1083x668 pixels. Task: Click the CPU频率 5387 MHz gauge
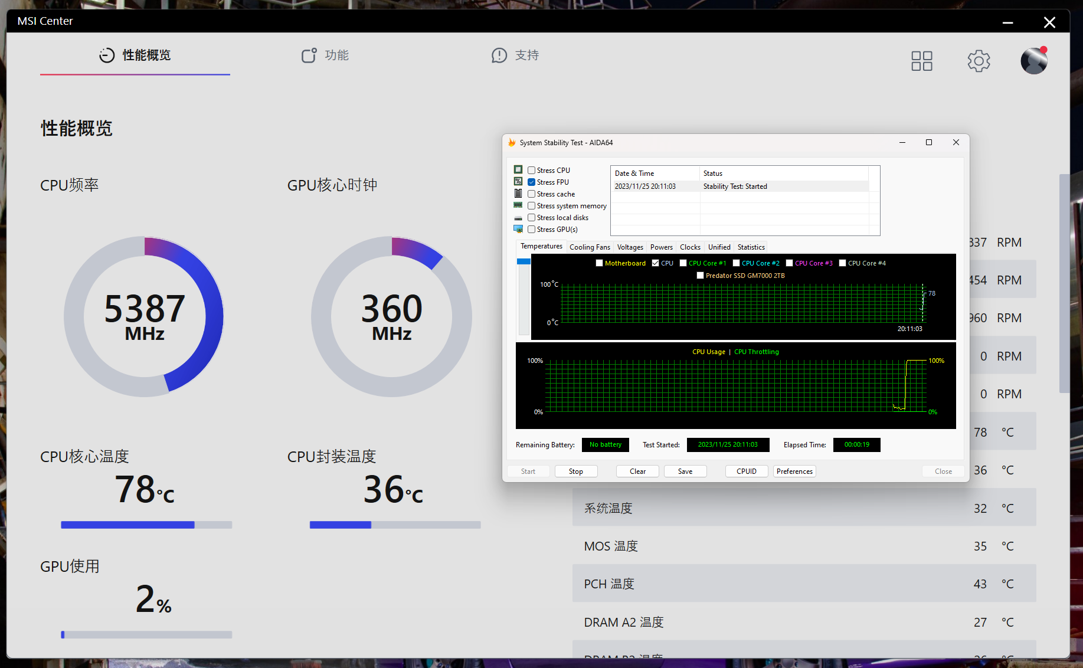pyautogui.click(x=144, y=317)
